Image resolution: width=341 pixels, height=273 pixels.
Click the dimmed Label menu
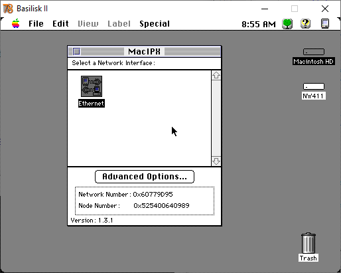119,24
